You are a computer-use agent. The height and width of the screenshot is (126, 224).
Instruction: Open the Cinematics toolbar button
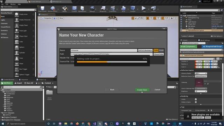[x=113, y=9]
